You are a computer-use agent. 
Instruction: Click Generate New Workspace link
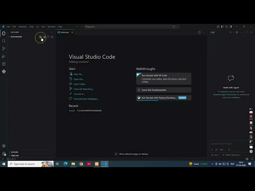[x=86, y=99]
